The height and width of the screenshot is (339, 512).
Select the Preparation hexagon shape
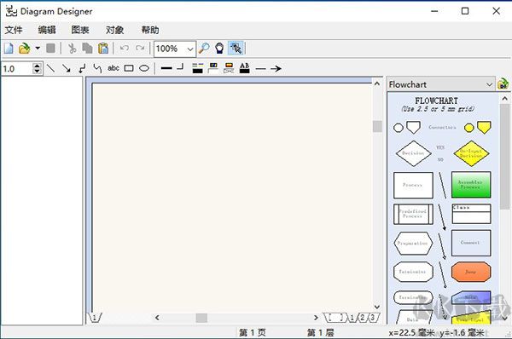[x=413, y=243]
